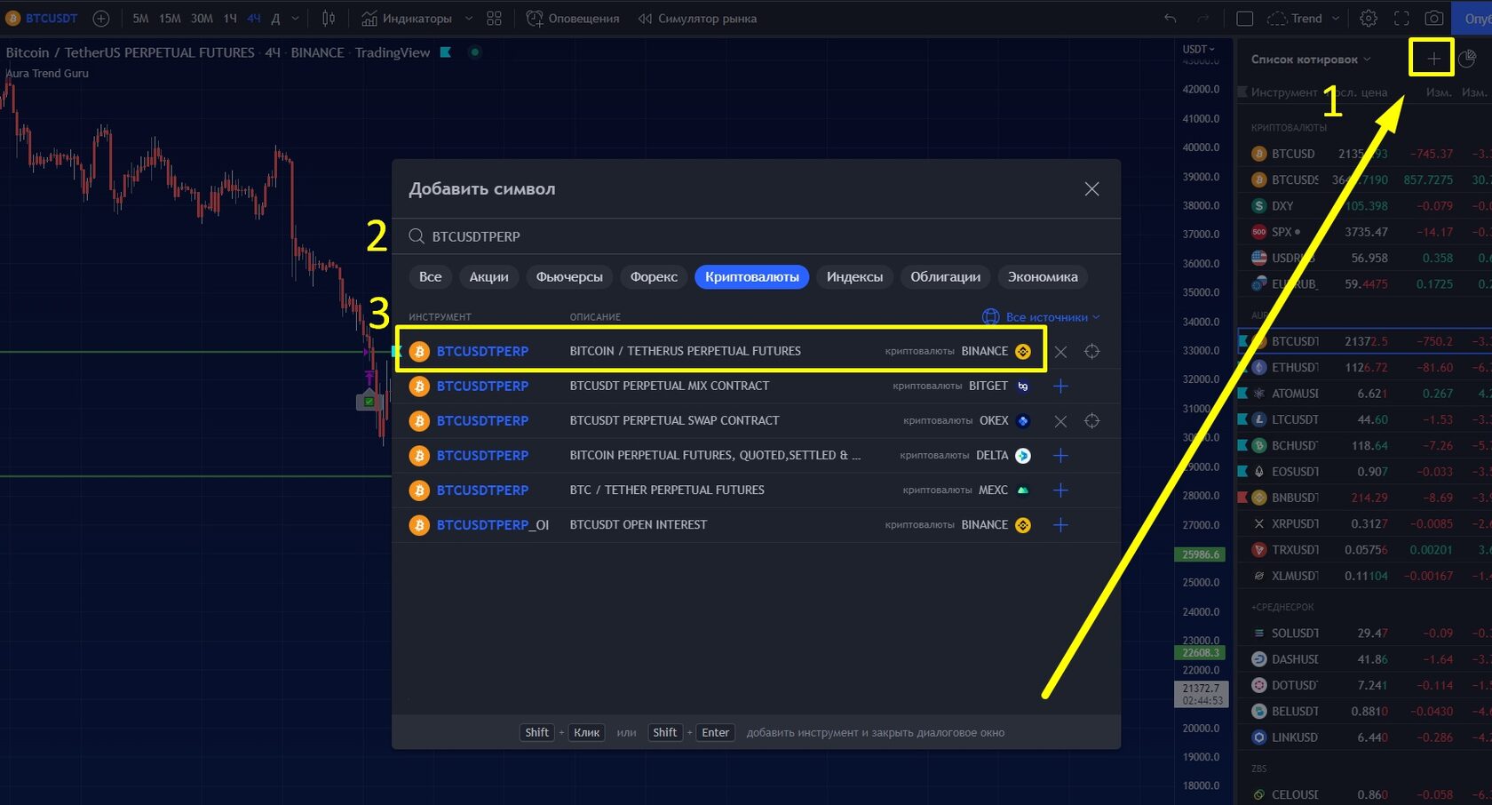Viewport: 1492px width, 805px height.
Task: Select the 4Ч timeframe
Action: pyautogui.click(x=254, y=19)
